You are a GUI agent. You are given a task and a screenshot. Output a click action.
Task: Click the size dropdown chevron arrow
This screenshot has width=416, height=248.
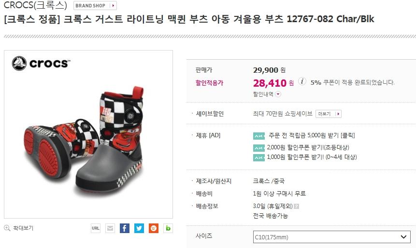(x=403, y=237)
